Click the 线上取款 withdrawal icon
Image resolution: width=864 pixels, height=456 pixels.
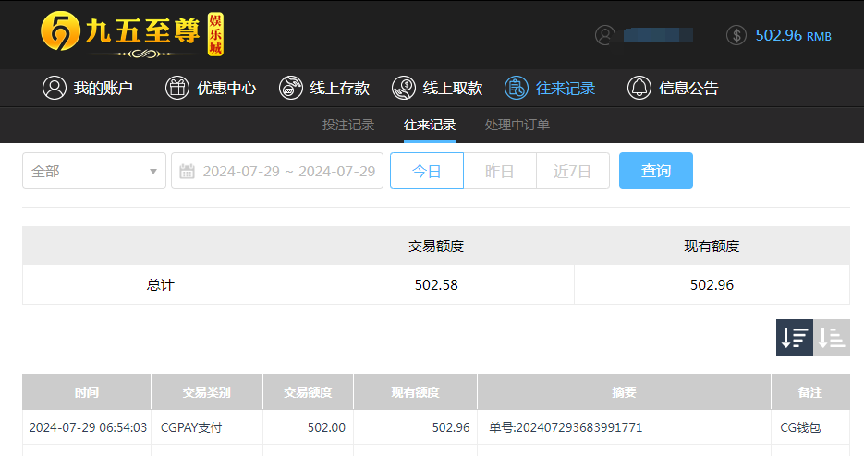click(403, 89)
